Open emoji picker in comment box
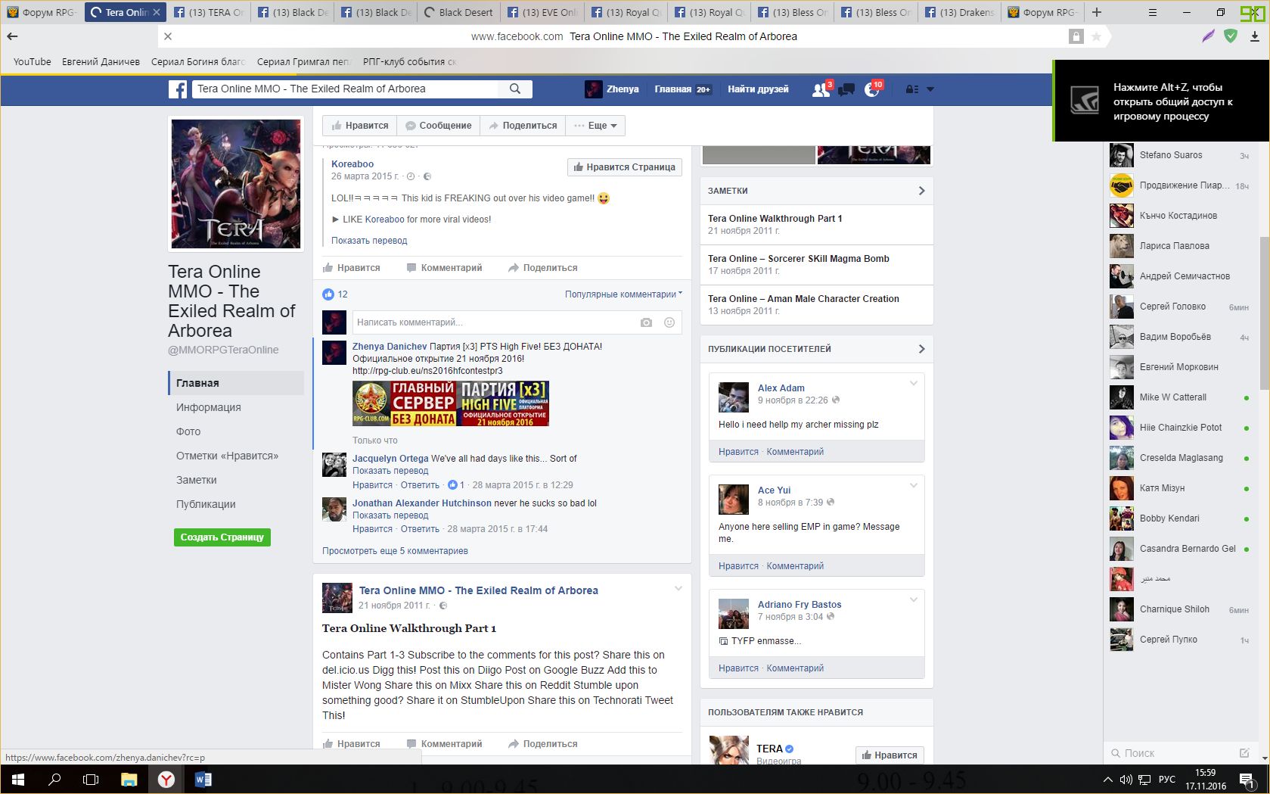Viewport: 1270px width, 794px height. [x=669, y=322]
